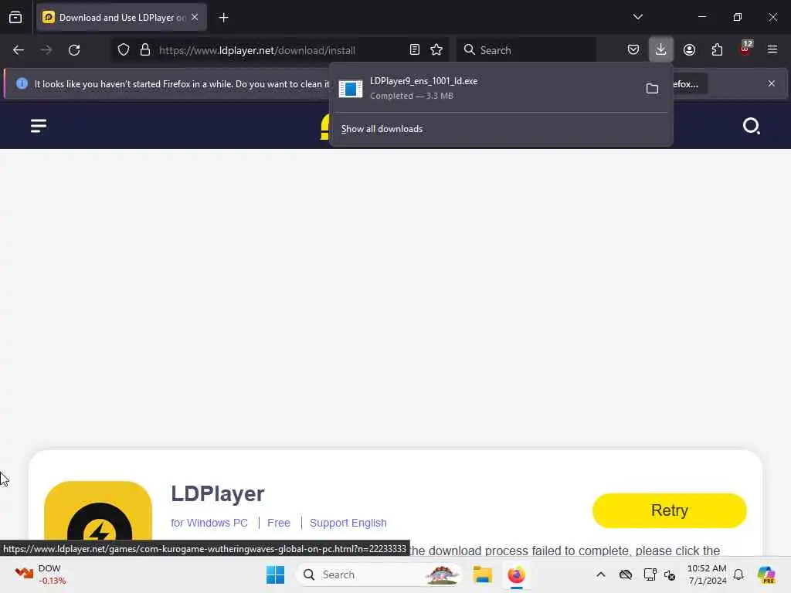Open the clock showing 10:52 AM
Image resolution: width=791 pixels, height=593 pixels.
click(x=707, y=574)
